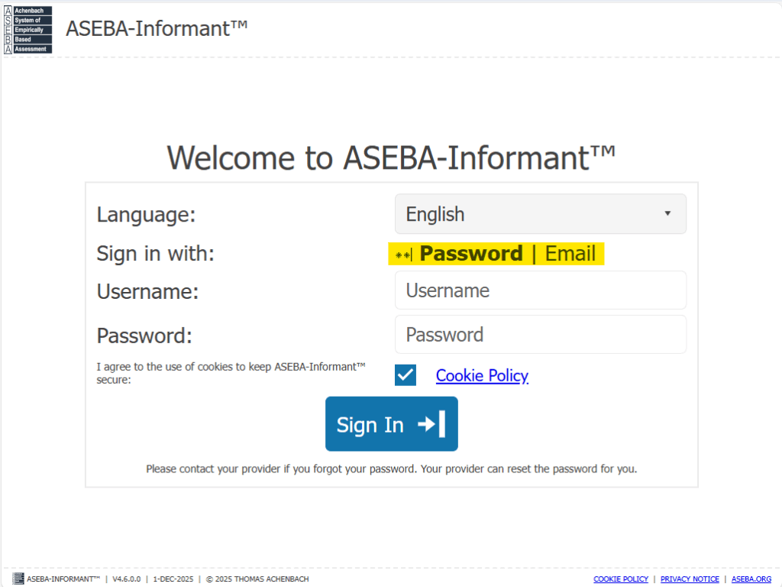This screenshot has height=587, width=782.
Task: Toggle the cookie agreement checkbox
Action: tap(406, 375)
